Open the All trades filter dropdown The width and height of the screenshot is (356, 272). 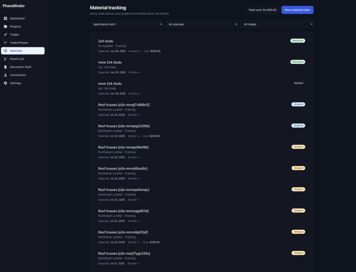pos(277,24)
